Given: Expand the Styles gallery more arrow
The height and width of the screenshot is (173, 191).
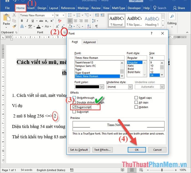Looking at the screenshot, I should point(163,25).
